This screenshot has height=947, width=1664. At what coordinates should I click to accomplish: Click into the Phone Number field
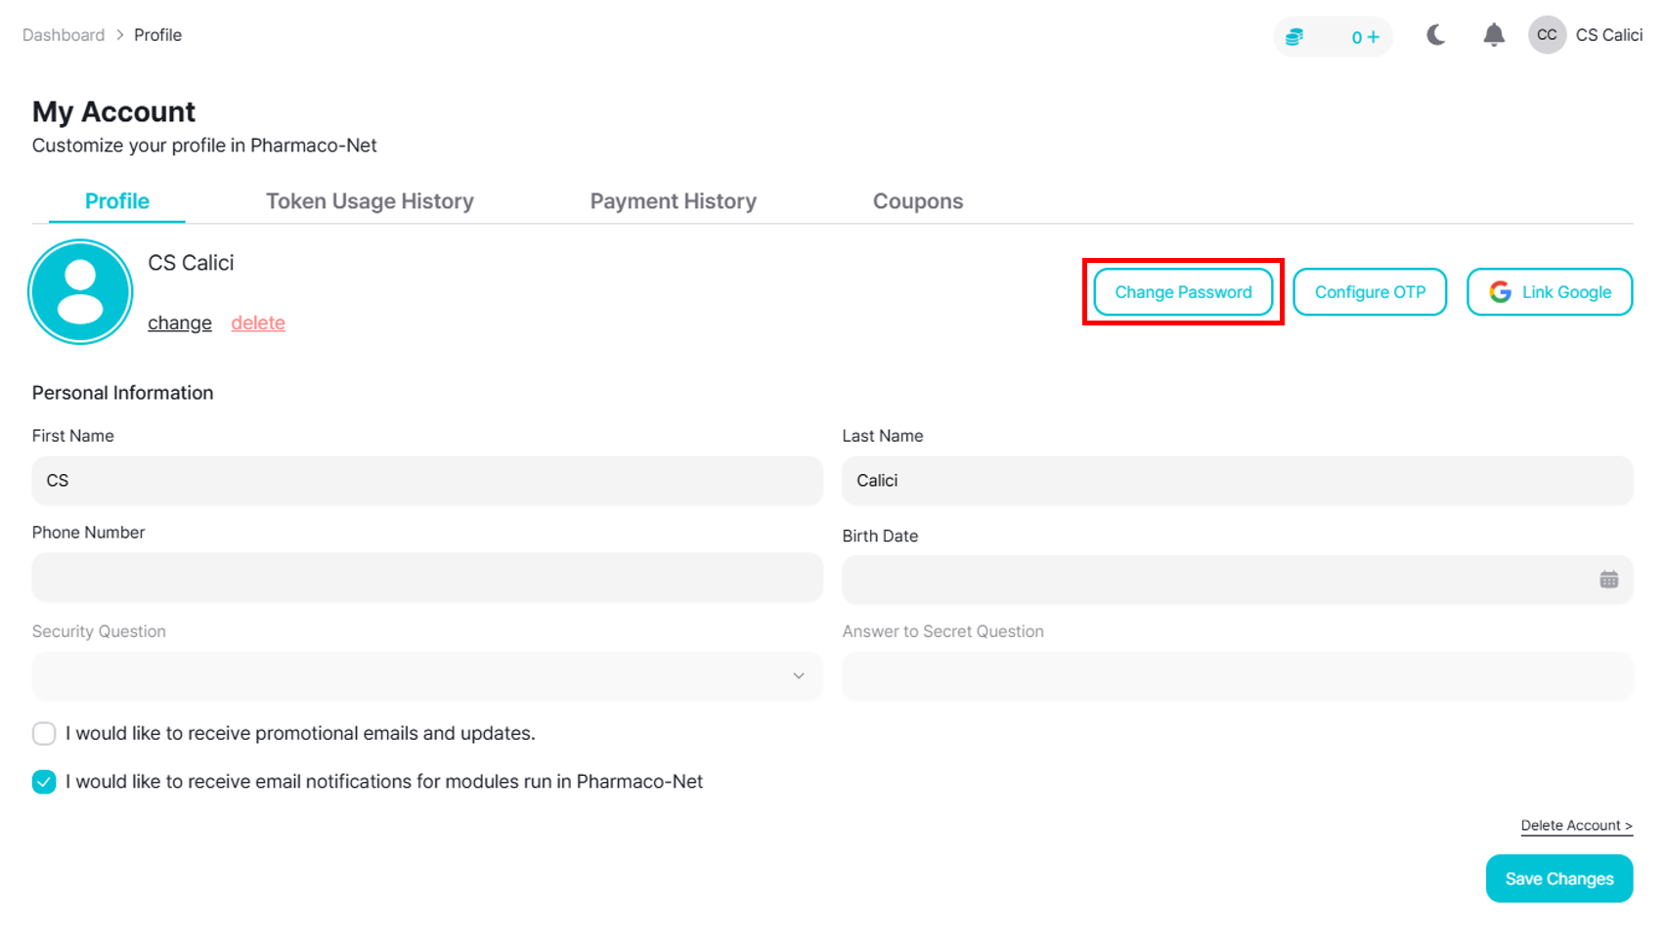click(x=427, y=578)
